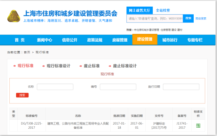Screen dimensions: 217x136
Task: Click arrow icon beside 废止标准
Action: coord(81,66)
